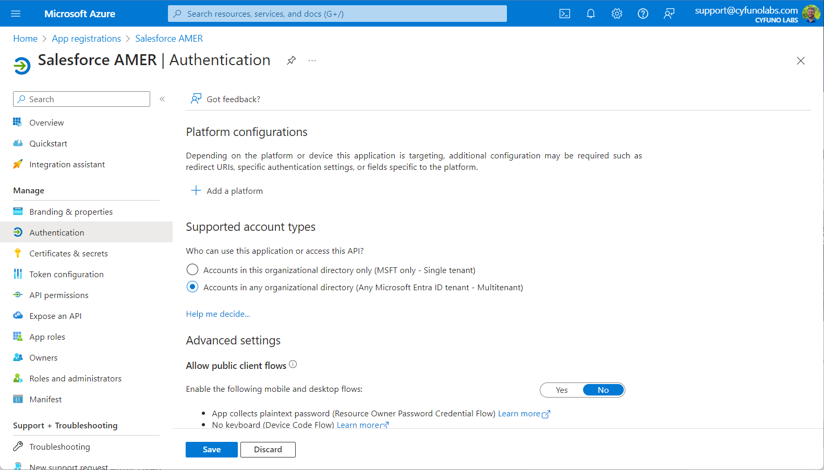Click the Troubleshooting wrench icon
Screen dimensions: 824x470
[18, 447]
